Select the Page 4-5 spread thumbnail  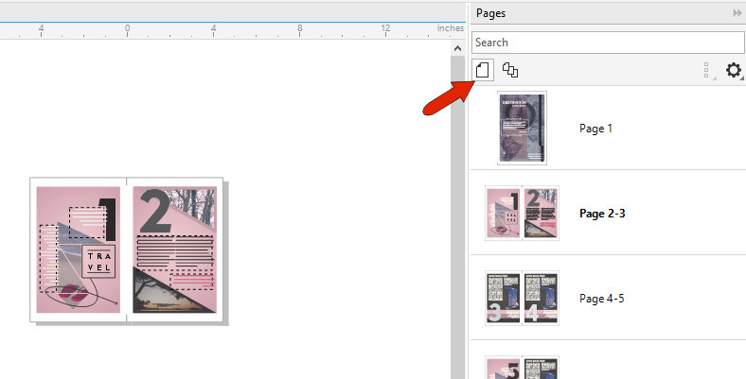(522, 299)
